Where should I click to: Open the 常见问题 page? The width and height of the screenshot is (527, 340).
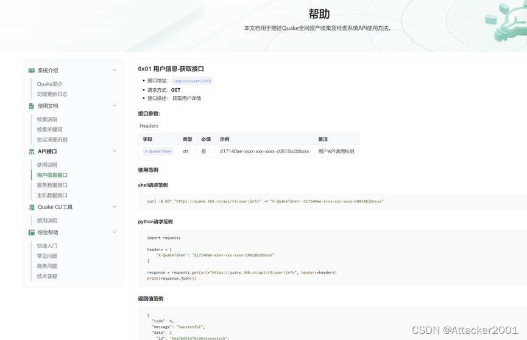pyautogui.click(x=47, y=256)
